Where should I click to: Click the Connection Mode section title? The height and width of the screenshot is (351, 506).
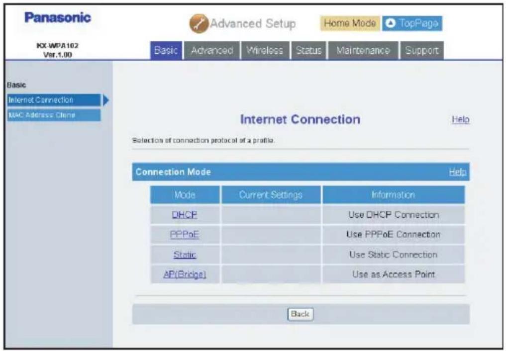pyautogui.click(x=173, y=172)
